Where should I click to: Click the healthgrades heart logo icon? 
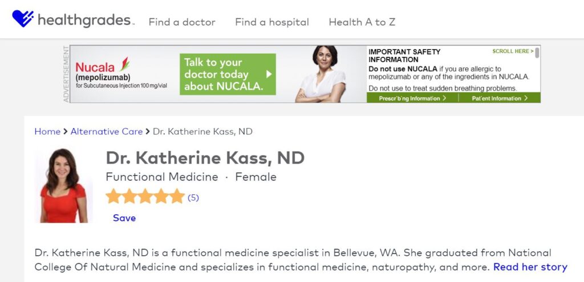tap(23, 19)
